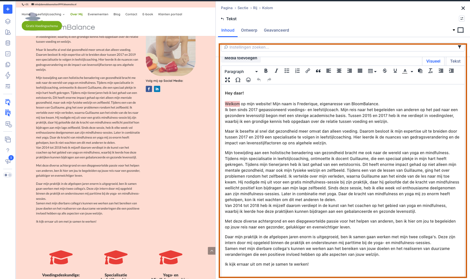Close the Tekst settings panel
This screenshot has height=279, width=470.
click(x=463, y=8)
